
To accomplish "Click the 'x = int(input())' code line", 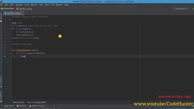I will click(x=25, y=32).
